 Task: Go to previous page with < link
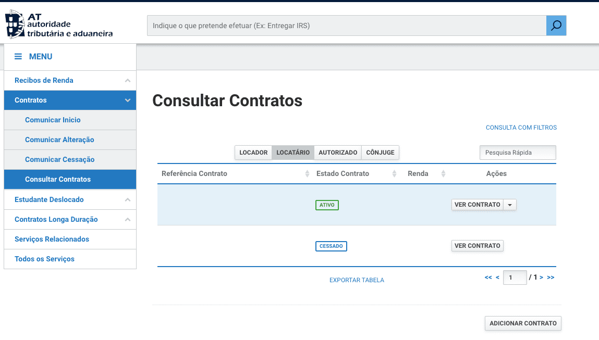(x=497, y=278)
